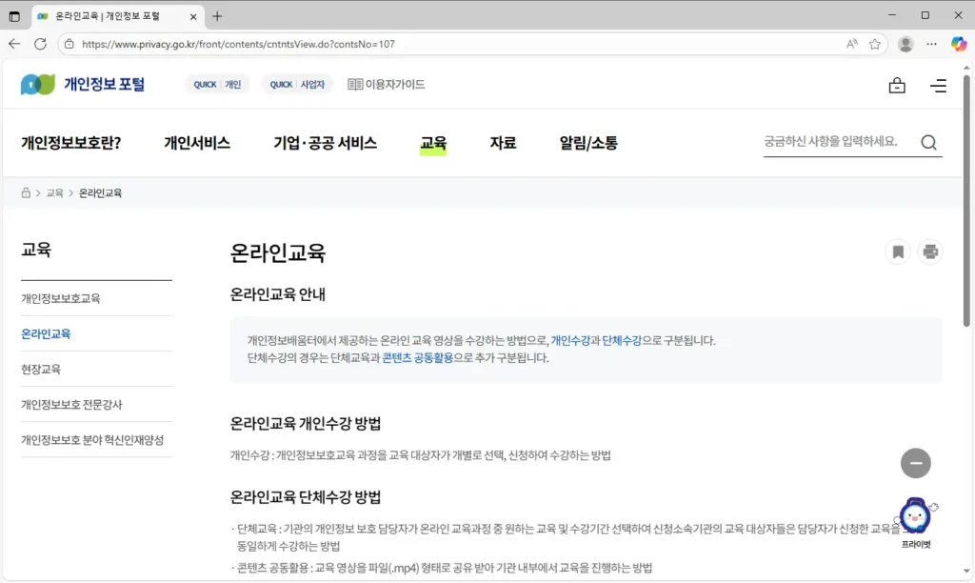Expand the 개인서비스 navigation menu
Screen dimensions: 975x583
point(197,143)
